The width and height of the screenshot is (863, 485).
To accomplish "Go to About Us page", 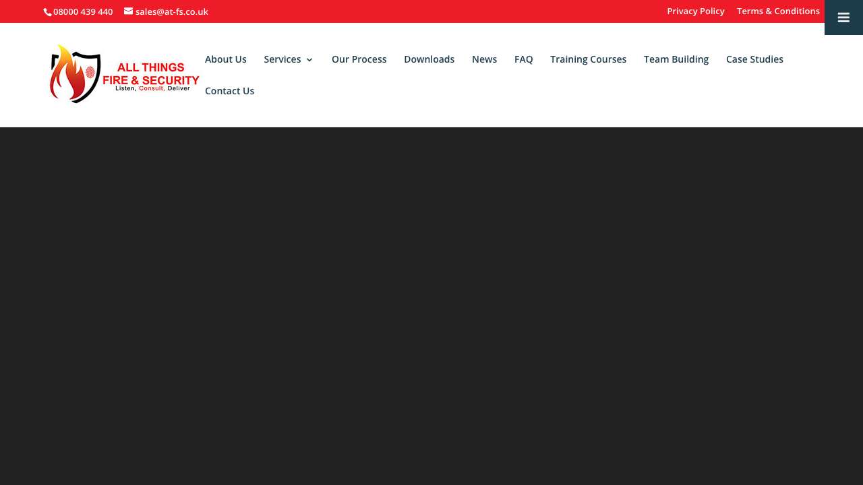I will click(x=225, y=59).
